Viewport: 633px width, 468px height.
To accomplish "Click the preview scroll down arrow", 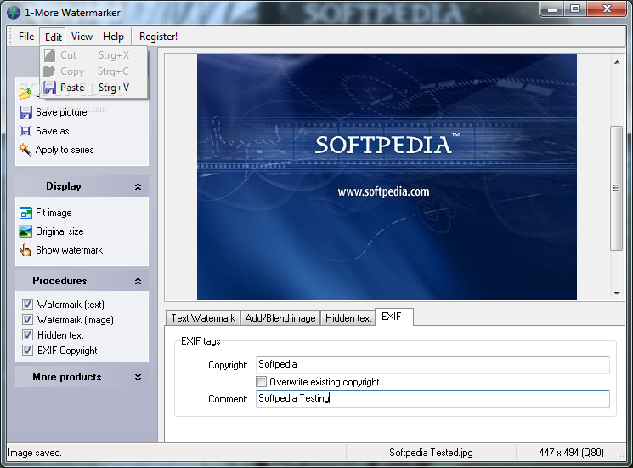I will [617, 294].
